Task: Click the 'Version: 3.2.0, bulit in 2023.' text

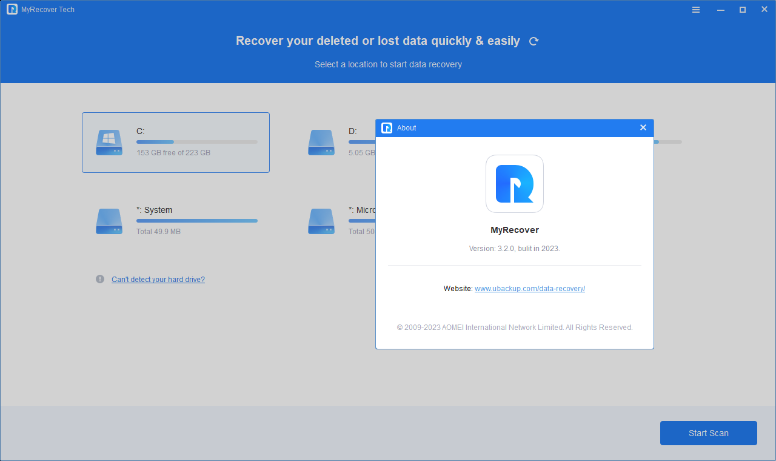Action: point(515,249)
